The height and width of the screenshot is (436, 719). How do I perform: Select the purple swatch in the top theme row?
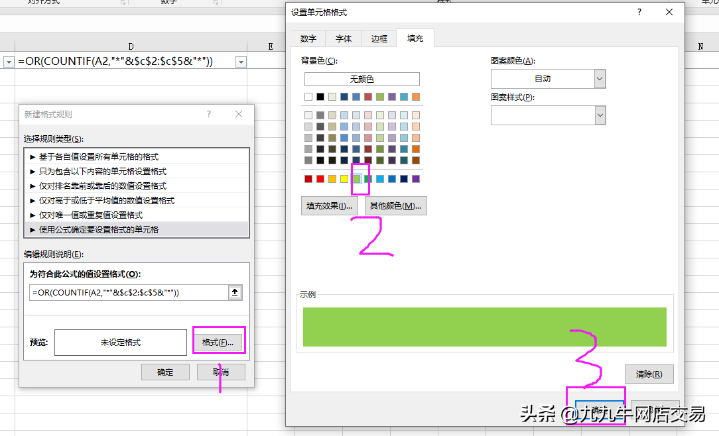click(x=392, y=97)
